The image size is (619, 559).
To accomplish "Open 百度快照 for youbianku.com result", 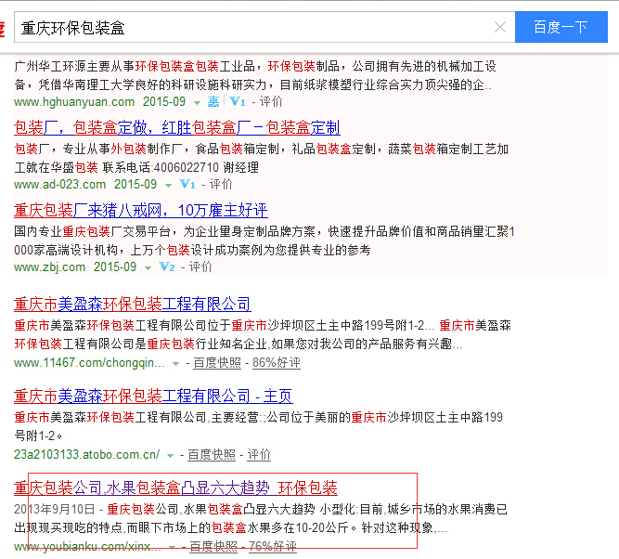I will tap(213, 546).
